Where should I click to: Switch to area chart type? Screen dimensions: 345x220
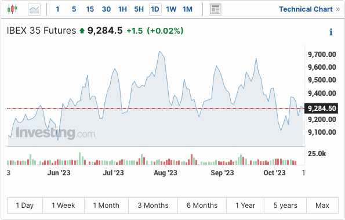point(34,9)
